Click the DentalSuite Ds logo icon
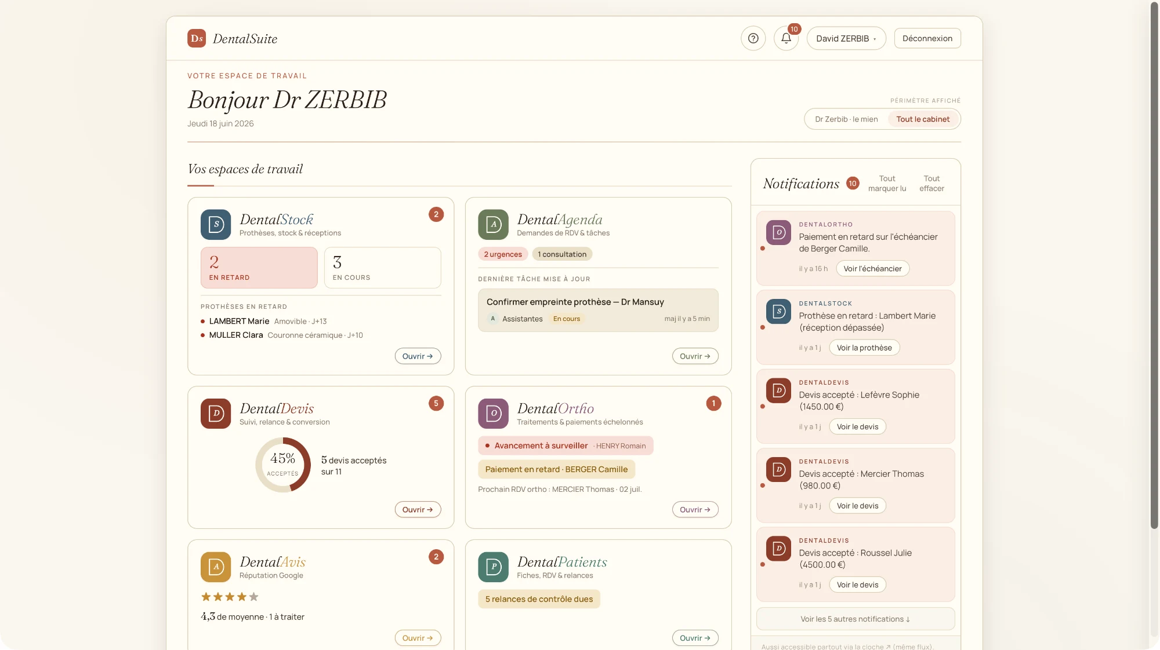Viewport: 1160px width, 650px height. [x=197, y=38]
